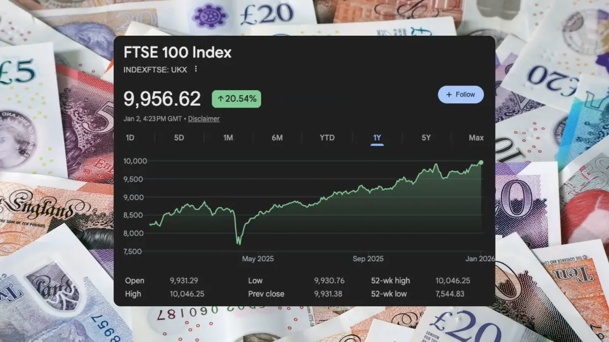Click the 52-wk high value 10,046.25
Image resolution: width=609 pixels, height=342 pixels.
point(453,281)
